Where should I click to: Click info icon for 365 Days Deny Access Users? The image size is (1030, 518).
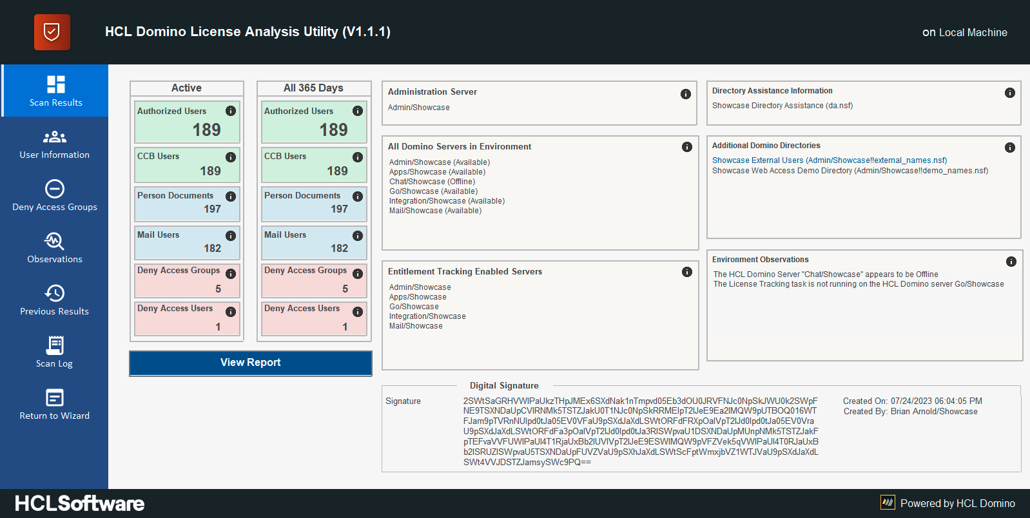358,312
